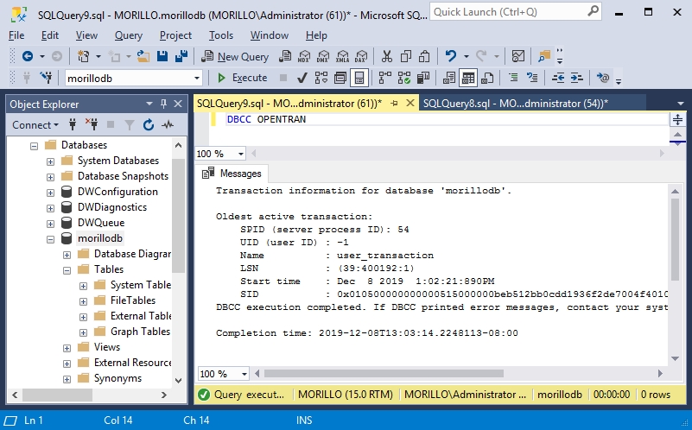The width and height of the screenshot is (692, 430).
Task: Click the Change Connection icon
Action: pyautogui.click(x=46, y=78)
